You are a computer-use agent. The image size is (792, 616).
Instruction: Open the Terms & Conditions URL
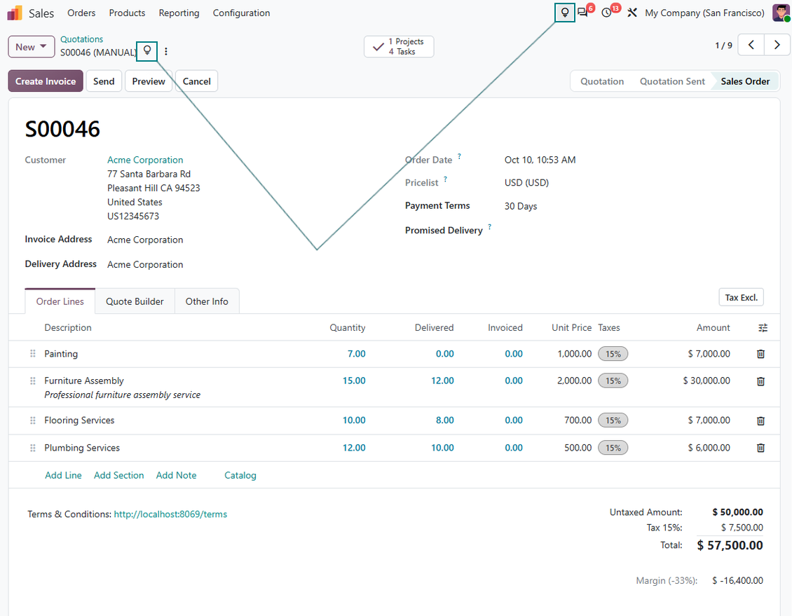coord(171,514)
